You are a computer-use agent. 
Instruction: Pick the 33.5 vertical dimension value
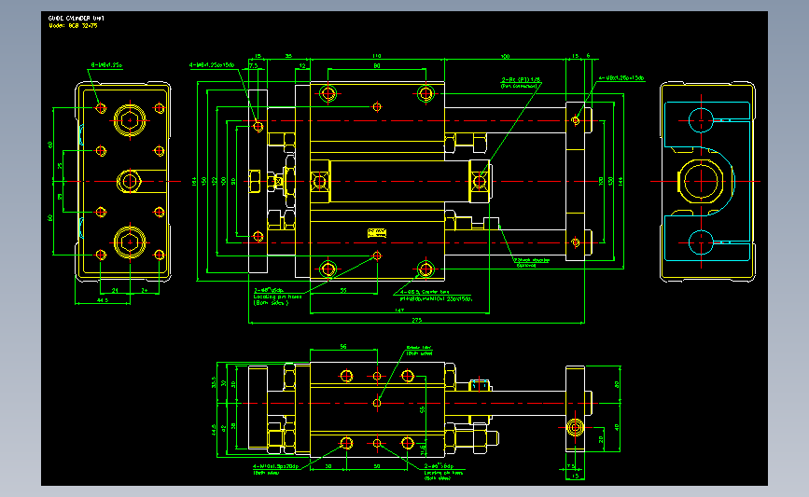coord(214,382)
